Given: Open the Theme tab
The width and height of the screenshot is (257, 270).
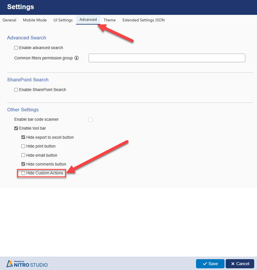Looking at the screenshot, I should click(x=110, y=20).
